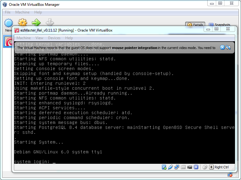The image size is (241, 180).
Task: Click the 'Debian GNU/Linux 6.0 system tty1' line
Action: pyautogui.click(x=58, y=152)
